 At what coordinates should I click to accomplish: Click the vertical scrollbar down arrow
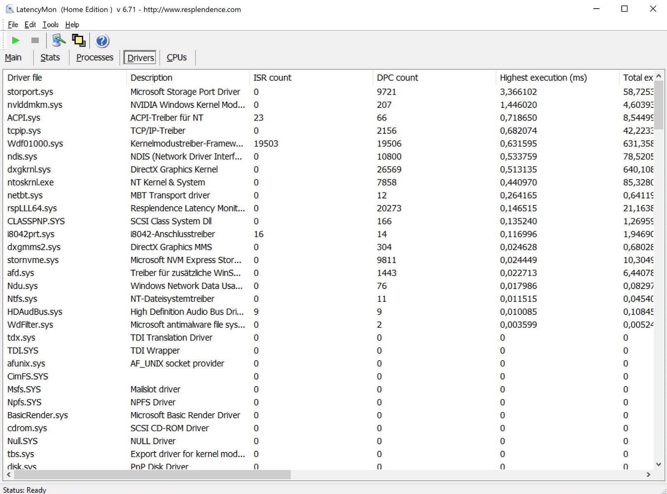[658, 464]
